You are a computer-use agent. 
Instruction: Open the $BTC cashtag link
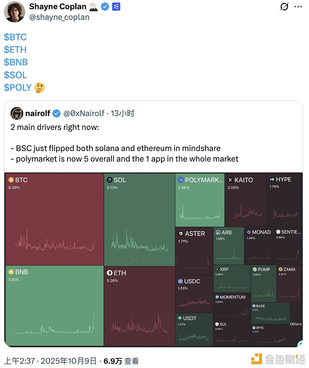click(15, 37)
